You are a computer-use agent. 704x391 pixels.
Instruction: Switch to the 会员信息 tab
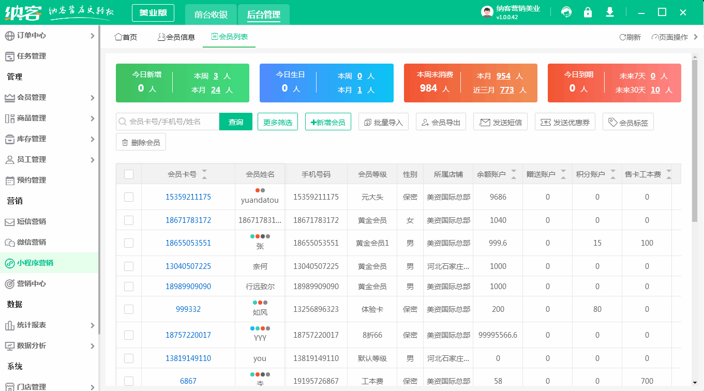pos(176,37)
